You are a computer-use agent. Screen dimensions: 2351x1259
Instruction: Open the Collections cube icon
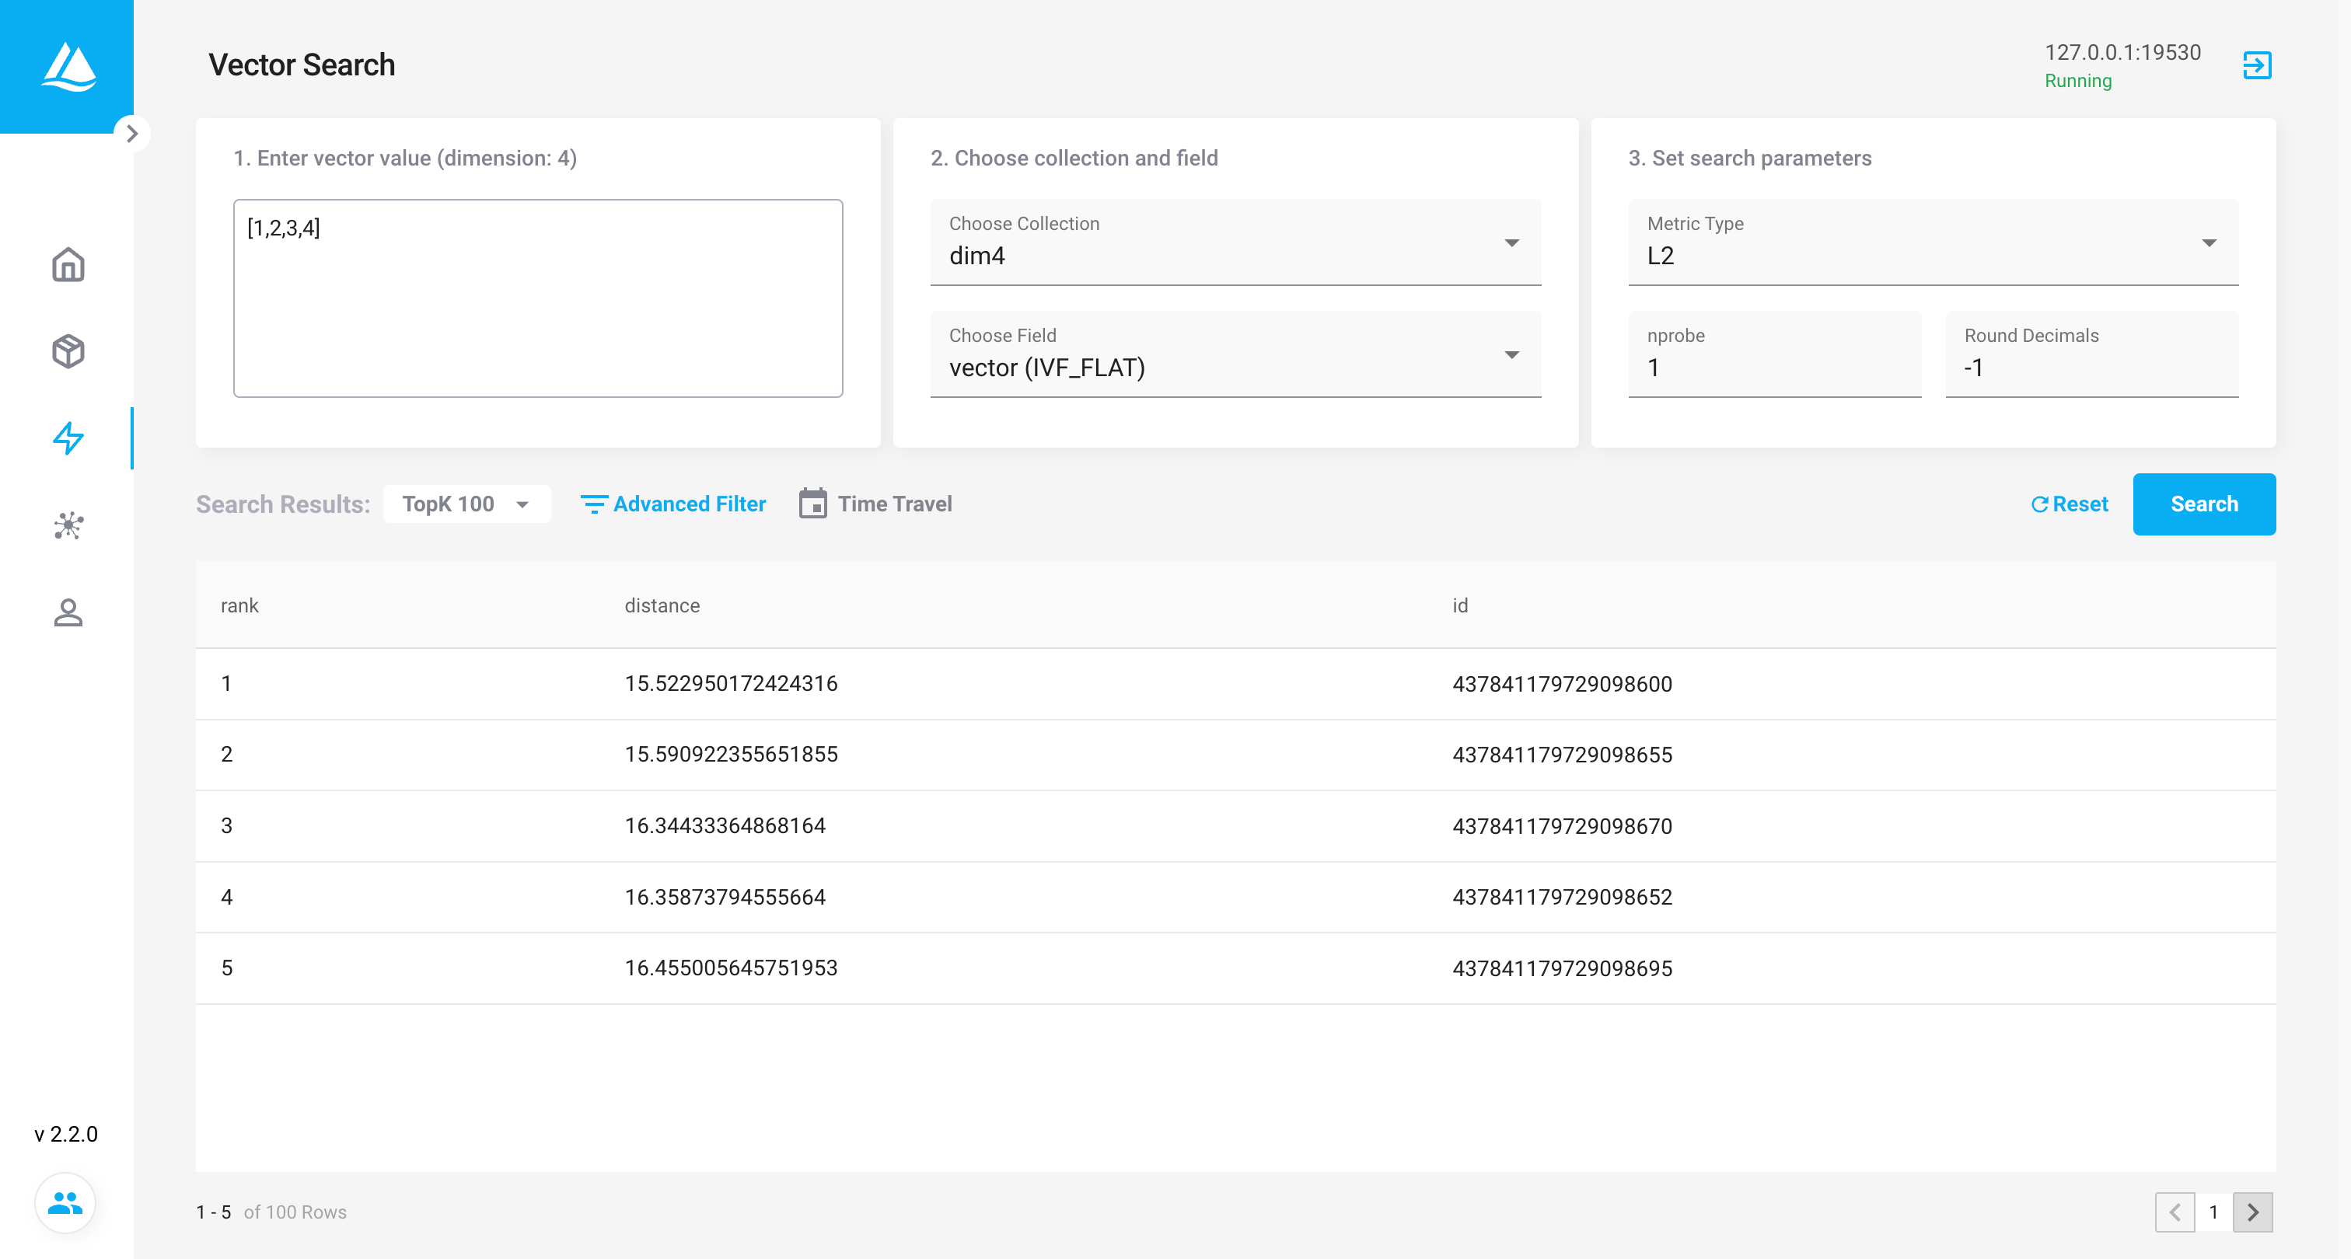pyautogui.click(x=68, y=351)
